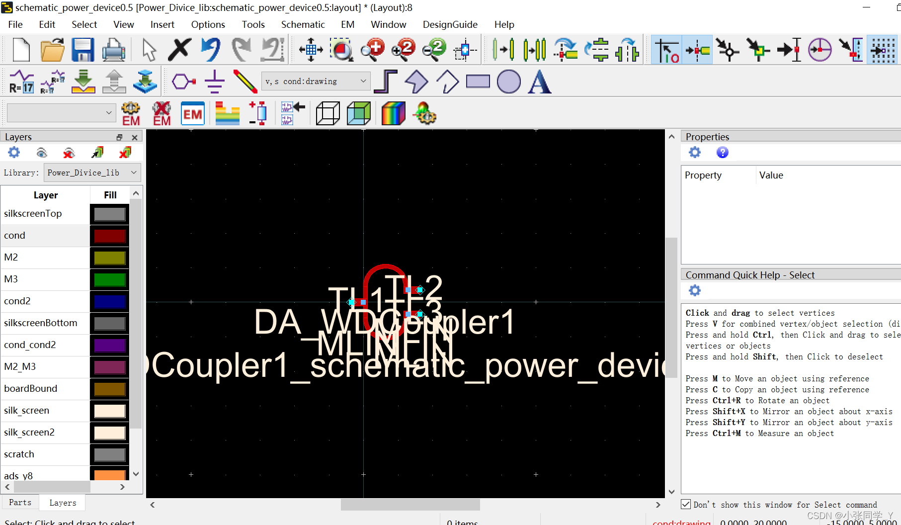Toggle snap to grid dots button
901x525 pixels.
pos(882,50)
